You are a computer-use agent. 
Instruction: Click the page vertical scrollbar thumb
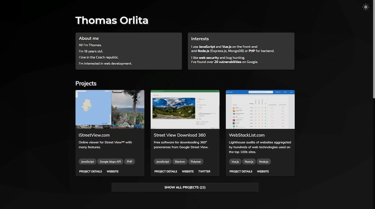coord(374,49)
